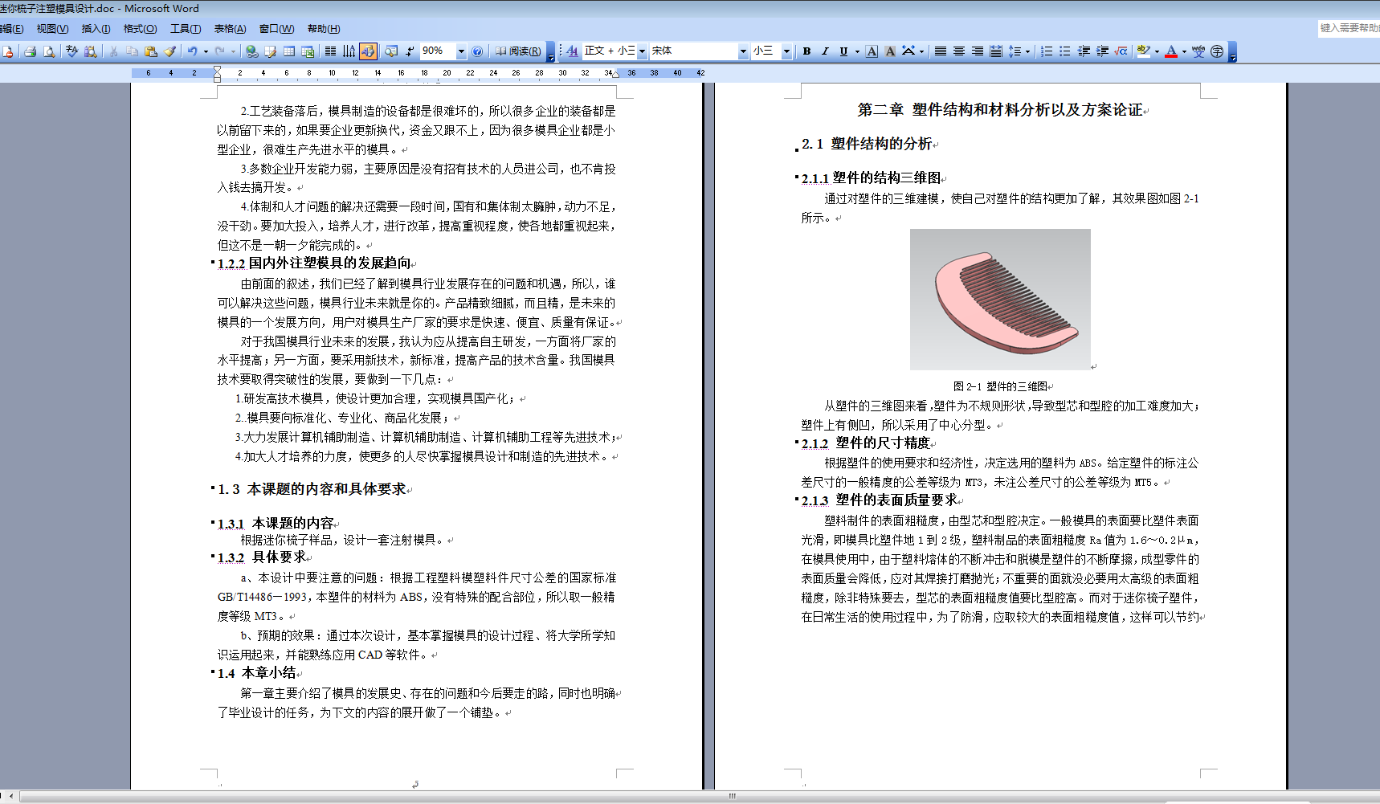This screenshot has width=1380, height=804.
Task: Click the first line indent ruler marker
Action: (217, 70)
